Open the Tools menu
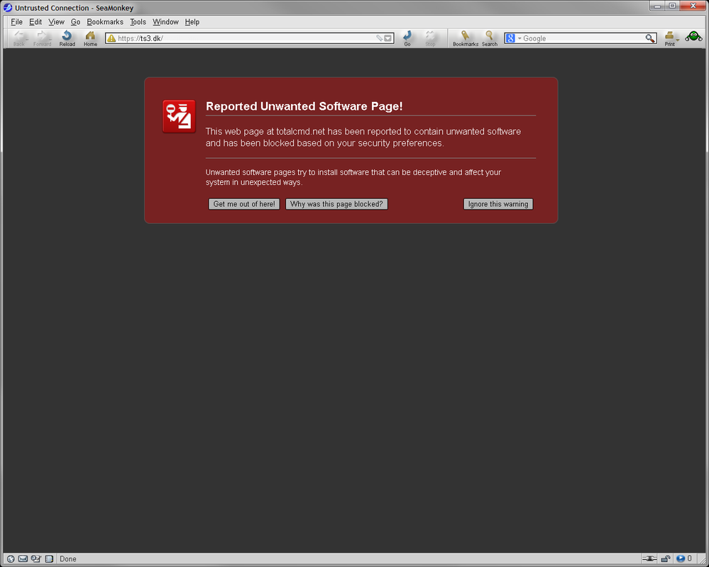Viewport: 709px width, 567px height. (x=138, y=22)
